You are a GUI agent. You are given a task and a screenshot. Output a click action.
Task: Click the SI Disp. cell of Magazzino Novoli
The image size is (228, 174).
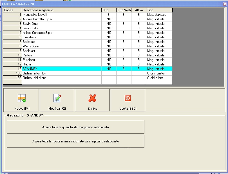[x=109, y=15]
